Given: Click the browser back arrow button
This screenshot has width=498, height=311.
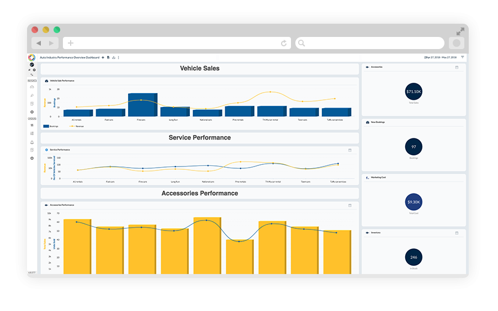Looking at the screenshot, I should point(39,43).
